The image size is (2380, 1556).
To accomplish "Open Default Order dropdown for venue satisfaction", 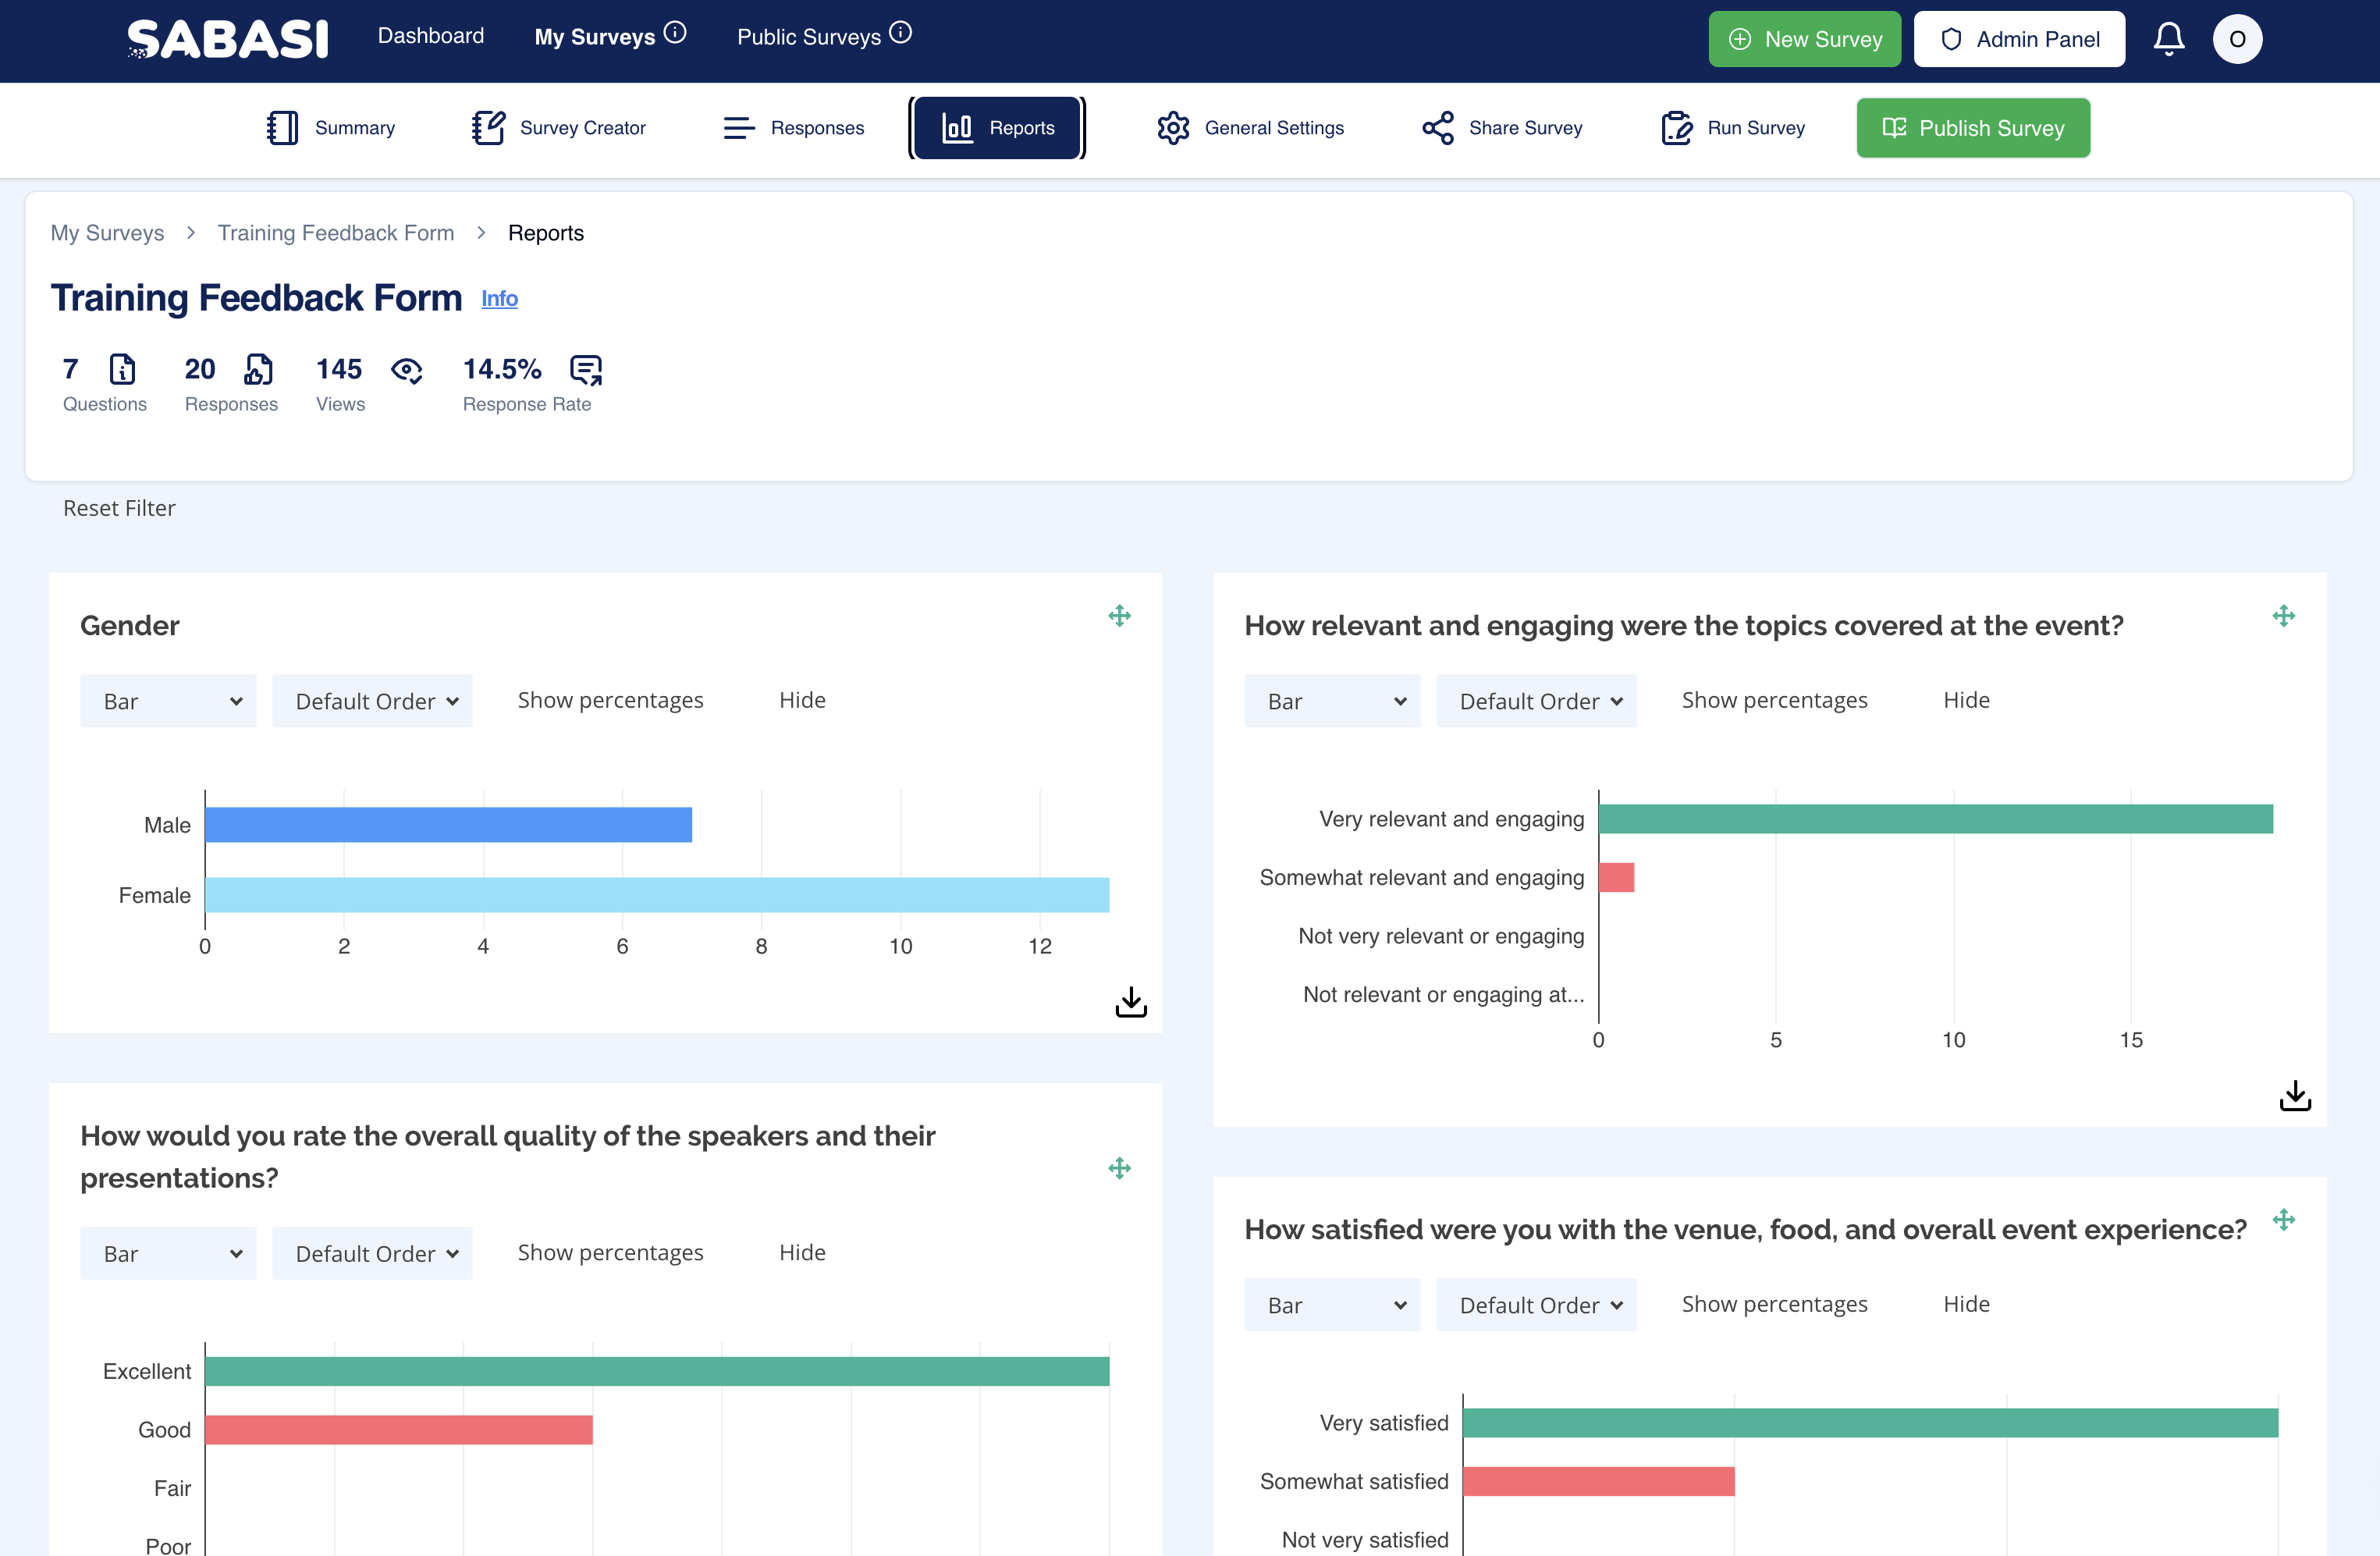I will coord(1536,1305).
